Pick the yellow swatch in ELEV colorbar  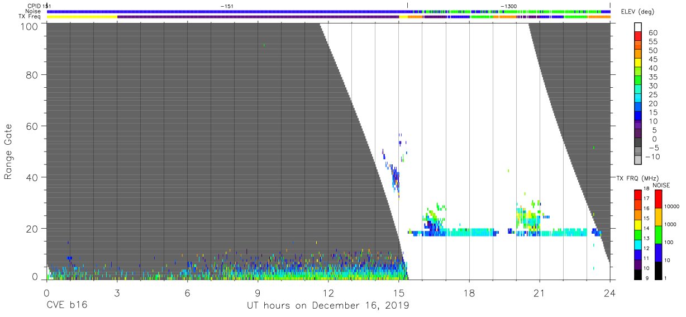click(x=639, y=64)
